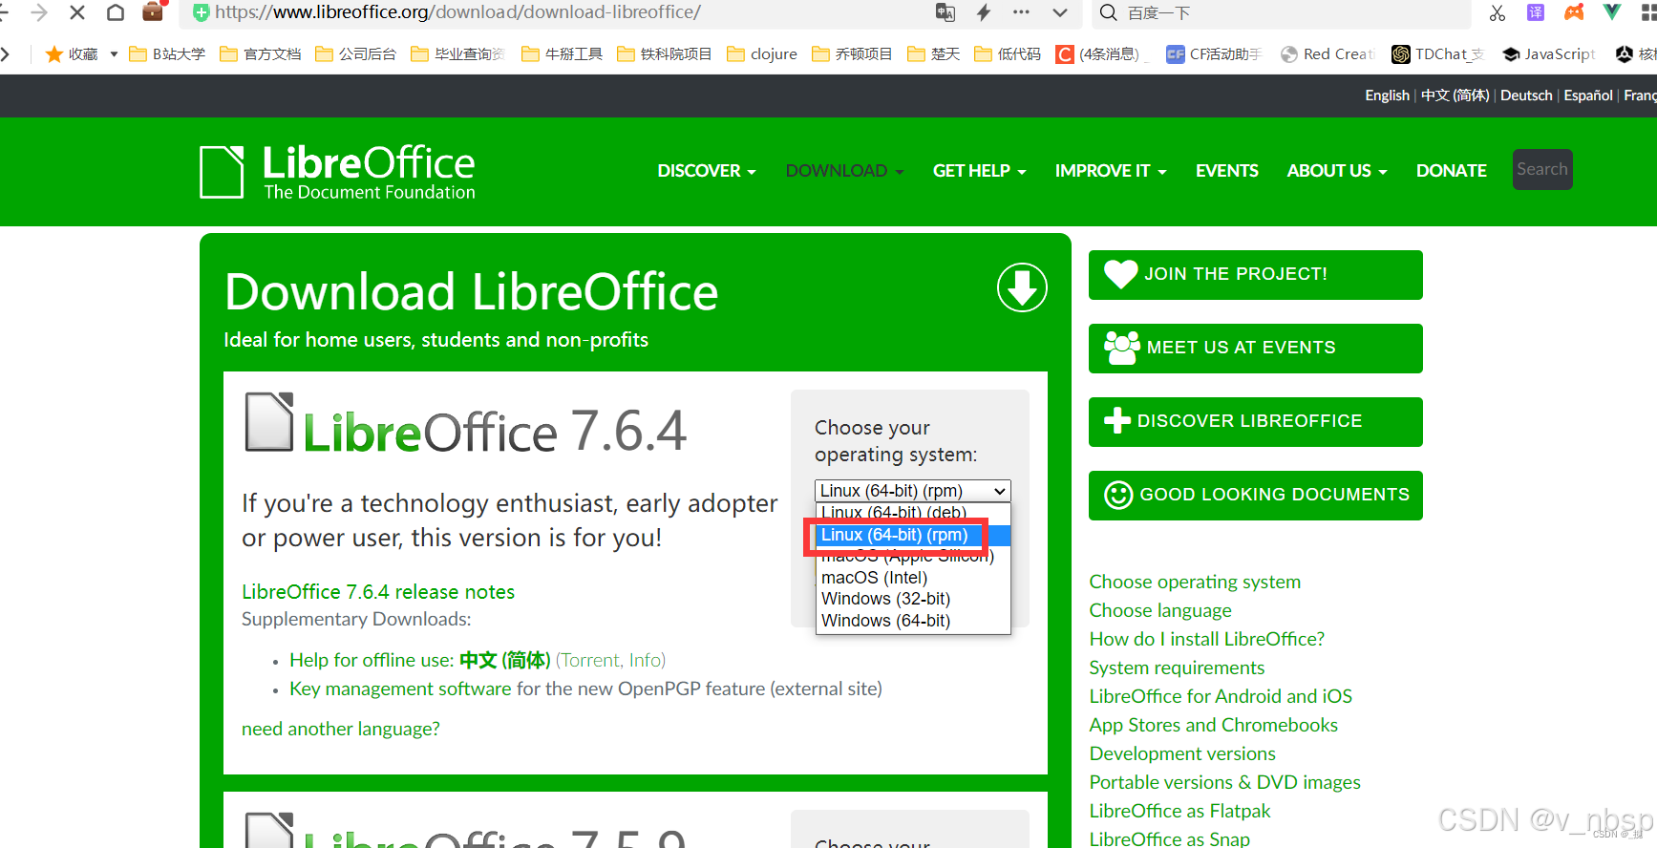The image size is (1657, 848).
Task: Open LibreOffice 7.6.4 release notes link
Action: pyautogui.click(x=378, y=592)
